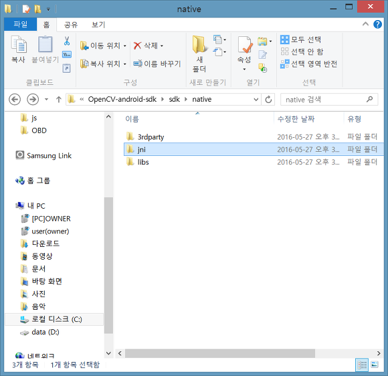
Task: Click the Paste (붙여넣기) clipboard icon
Action: pos(45,45)
